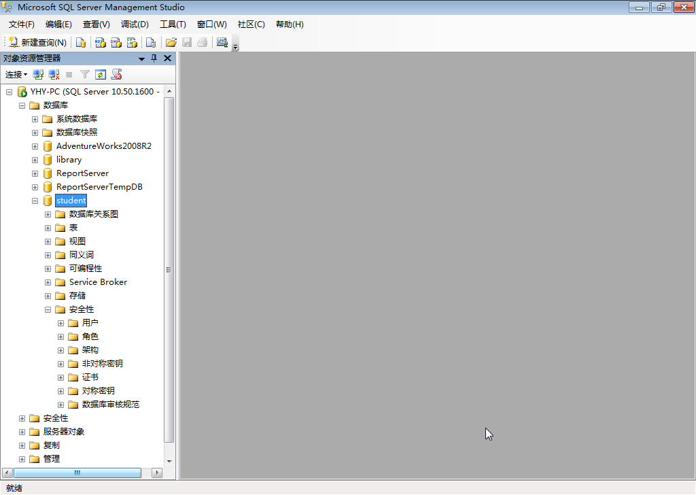
Task: Expand the 表 tables folder
Action: pyautogui.click(x=48, y=228)
